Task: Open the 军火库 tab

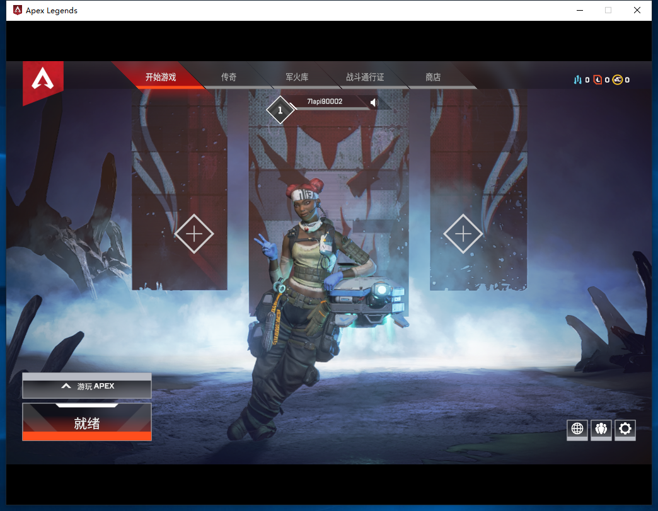Action: pyautogui.click(x=297, y=78)
